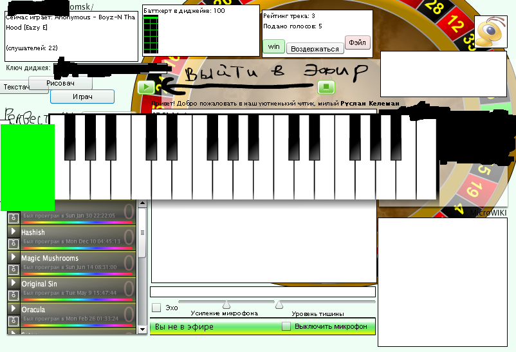Viewport: 516px width, 352px height.
Task: Click the disk icon under Oracula
Action: (x=14, y=320)
